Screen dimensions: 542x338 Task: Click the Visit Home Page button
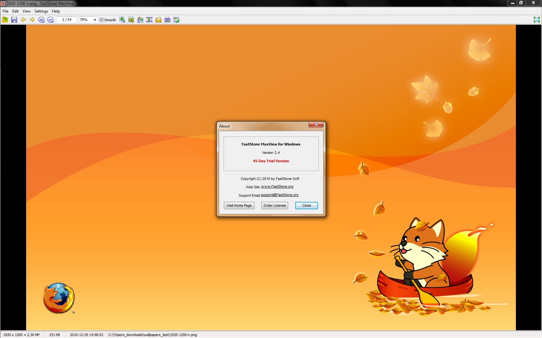(x=239, y=205)
